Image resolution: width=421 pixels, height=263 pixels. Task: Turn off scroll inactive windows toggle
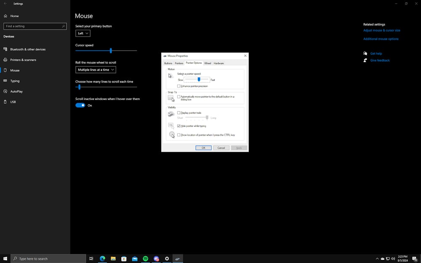coord(80,105)
